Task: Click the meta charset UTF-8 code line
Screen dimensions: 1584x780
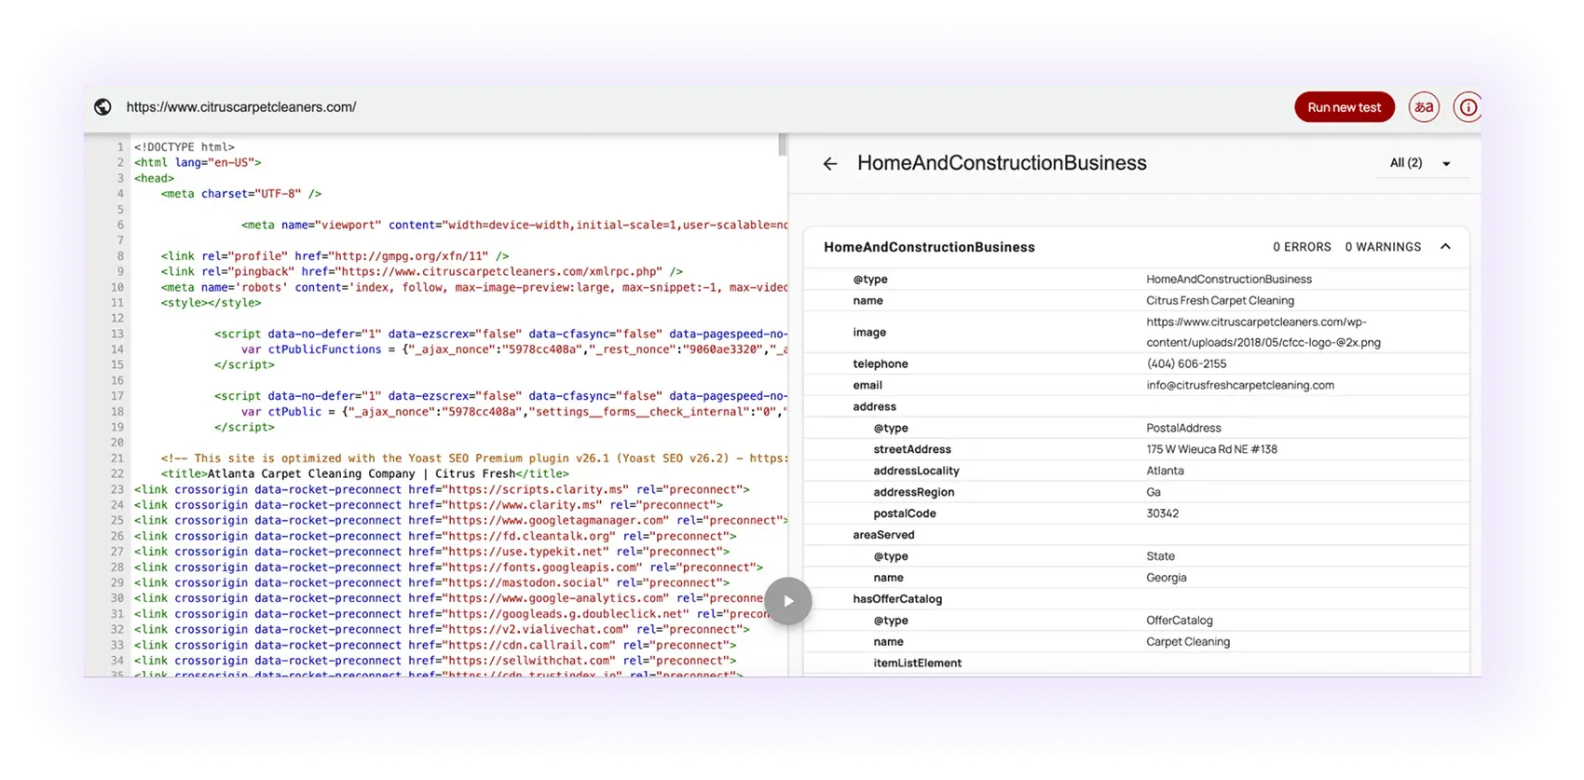Action: [240, 194]
